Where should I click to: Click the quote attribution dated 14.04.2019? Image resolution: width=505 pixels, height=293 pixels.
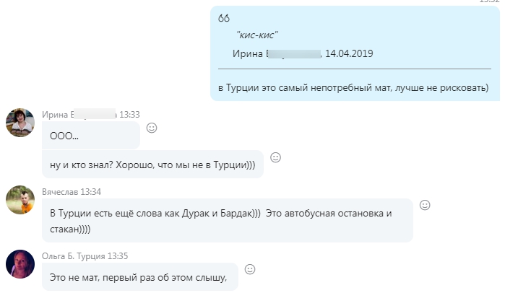point(303,53)
